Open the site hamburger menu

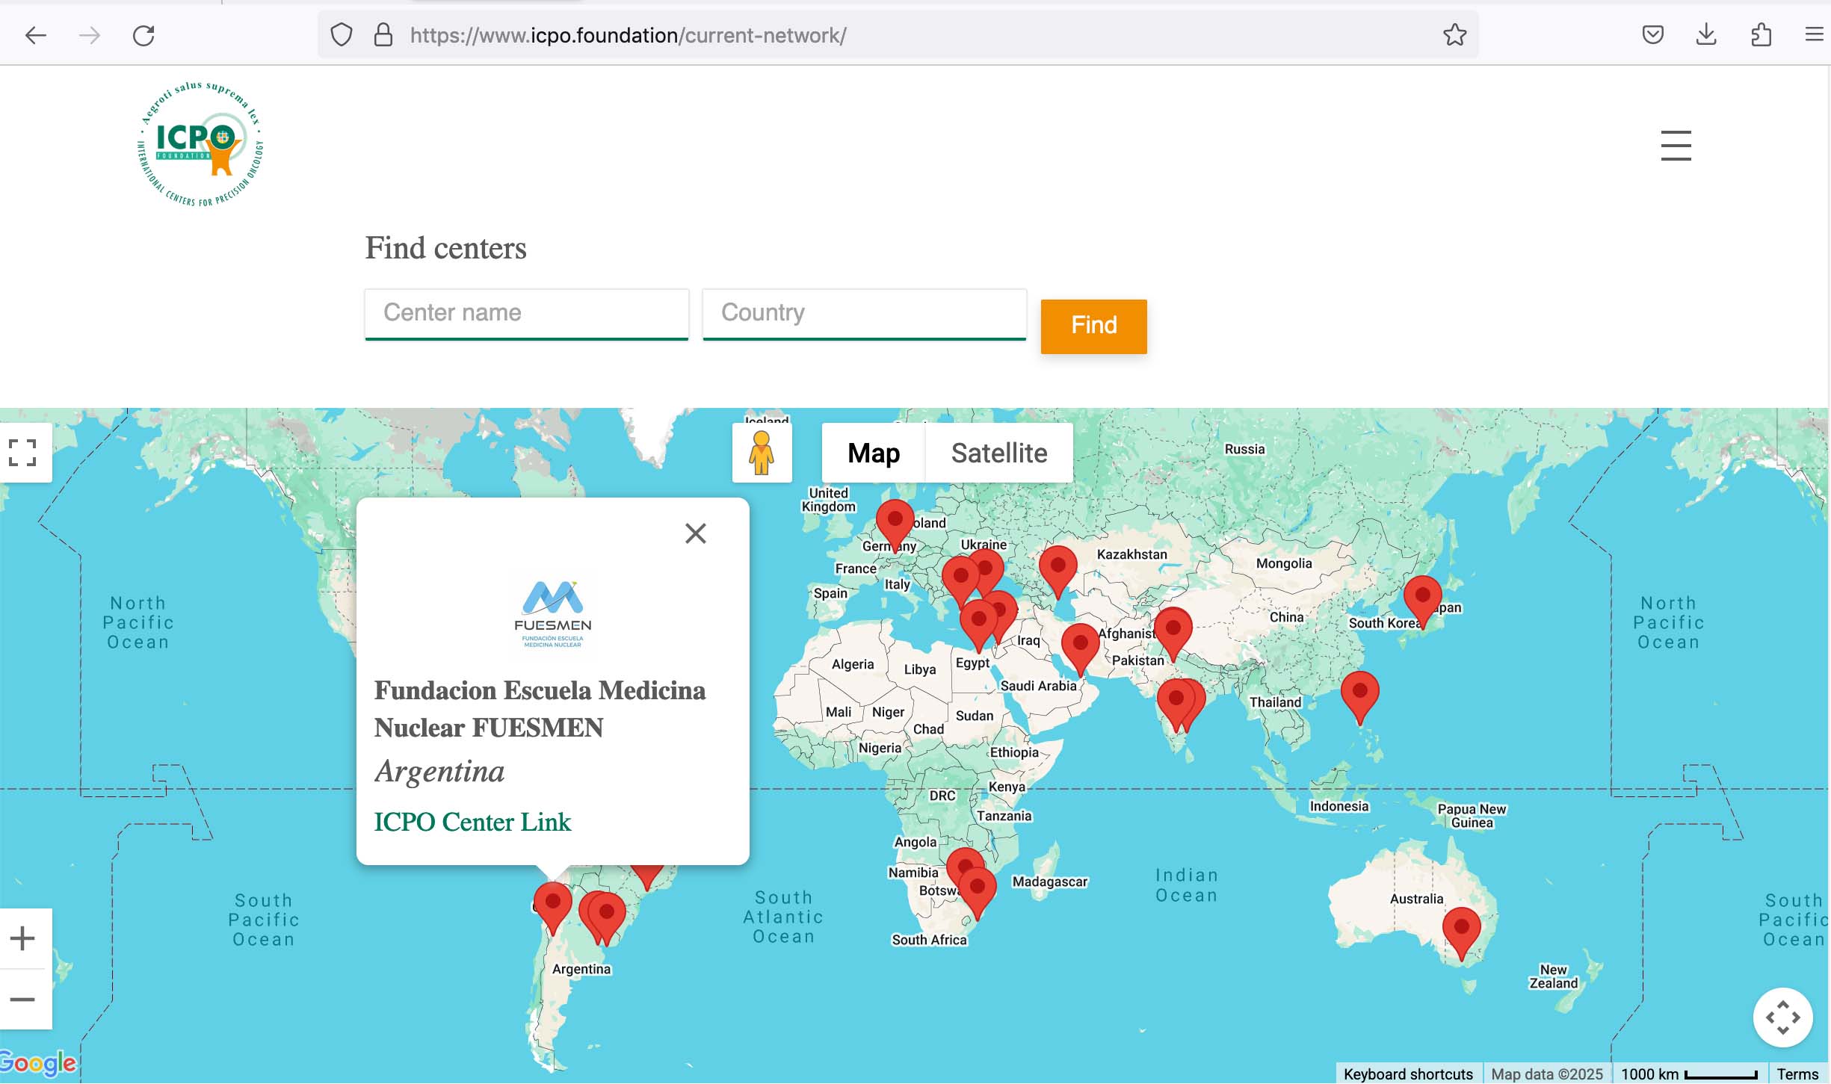pyautogui.click(x=1676, y=146)
